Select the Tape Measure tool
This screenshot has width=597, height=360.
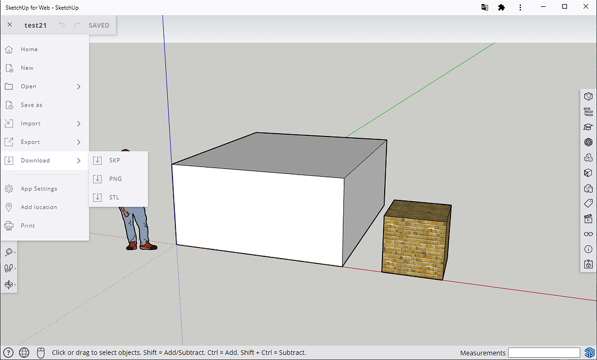pos(9,252)
